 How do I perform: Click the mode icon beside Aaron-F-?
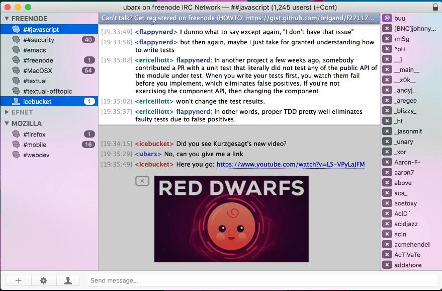(387, 162)
